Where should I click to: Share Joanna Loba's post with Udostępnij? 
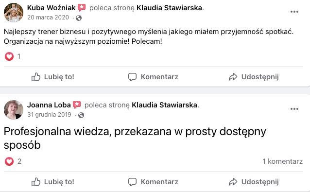(x=254, y=182)
